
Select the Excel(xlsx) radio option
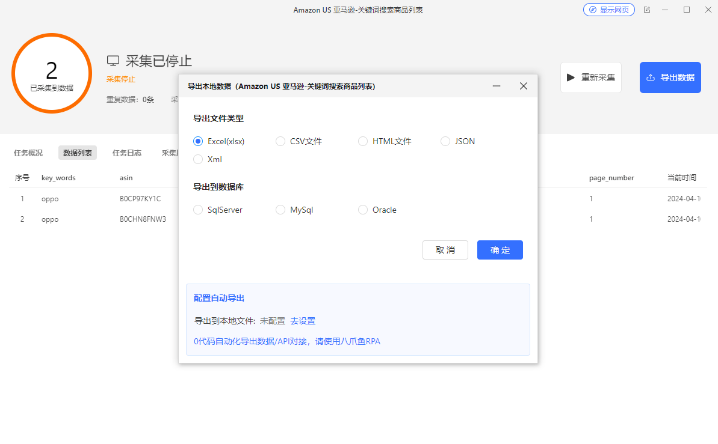[x=219, y=141]
